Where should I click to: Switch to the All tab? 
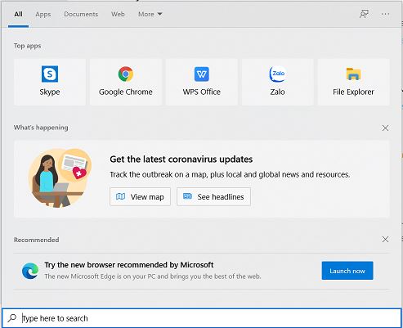point(18,14)
